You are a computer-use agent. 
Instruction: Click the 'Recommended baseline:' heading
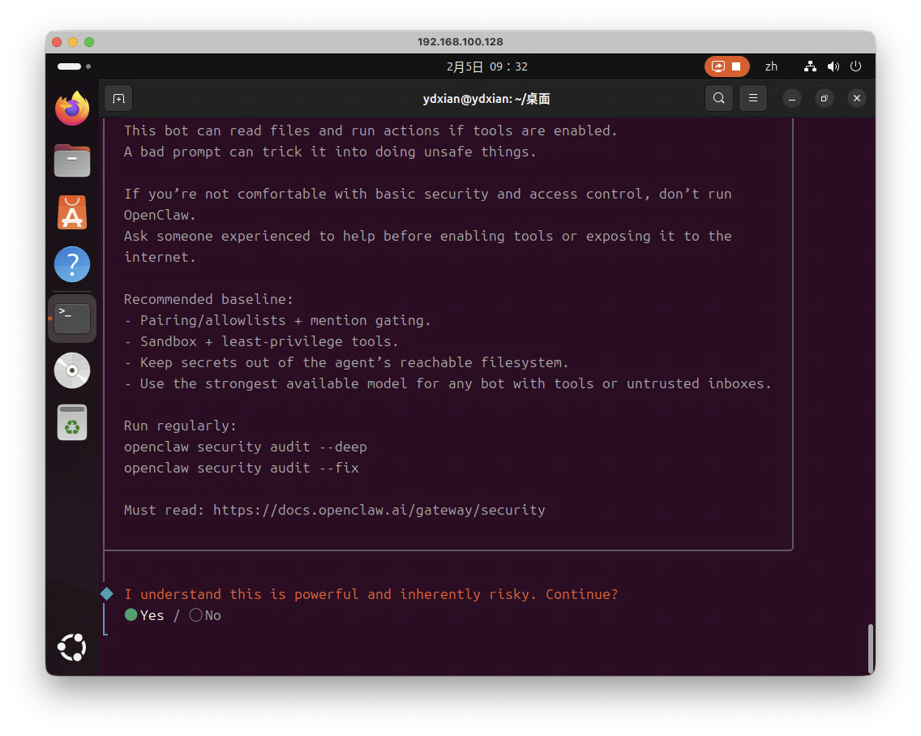208,299
